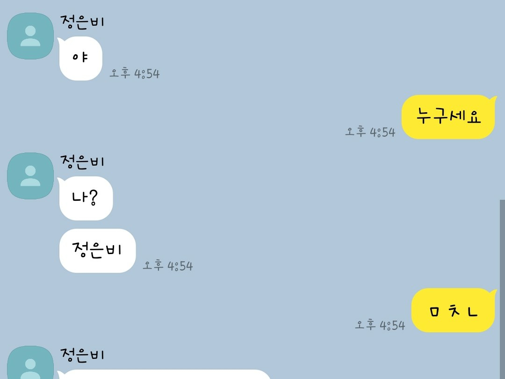Click the gray chat scrollbar thumb
The width and height of the screenshot is (505, 379).
(x=502, y=290)
